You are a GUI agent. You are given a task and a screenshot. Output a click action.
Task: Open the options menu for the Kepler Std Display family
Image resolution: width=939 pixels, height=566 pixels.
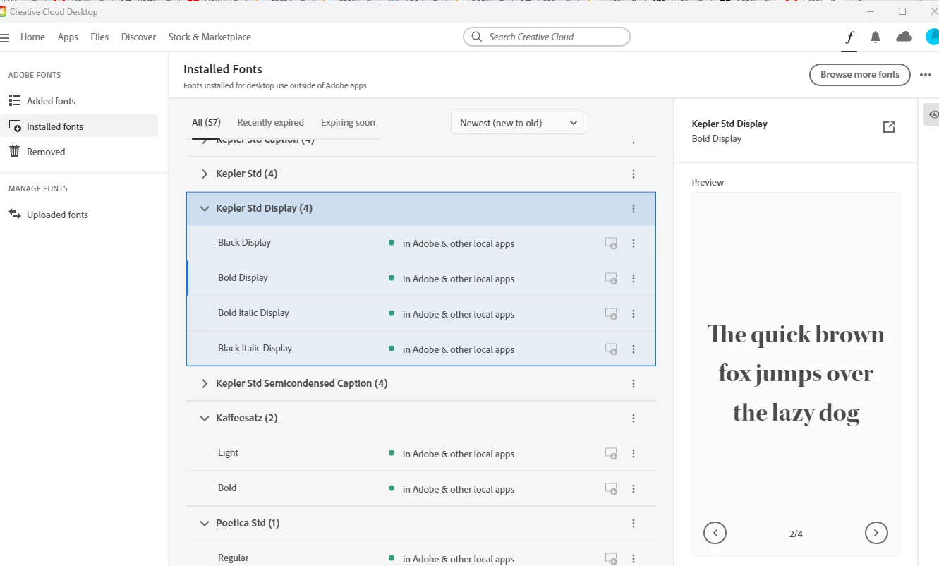click(x=634, y=209)
